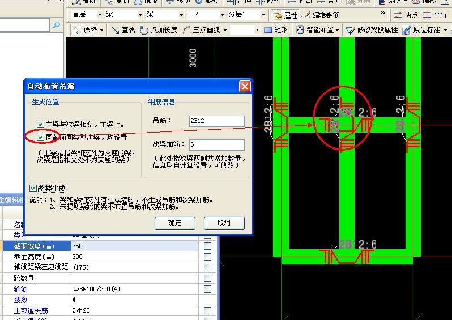Pick the 矩形 rectangle drawing tool
Image resolution: width=452 pixels, height=320 pixels.
[x=276, y=30]
